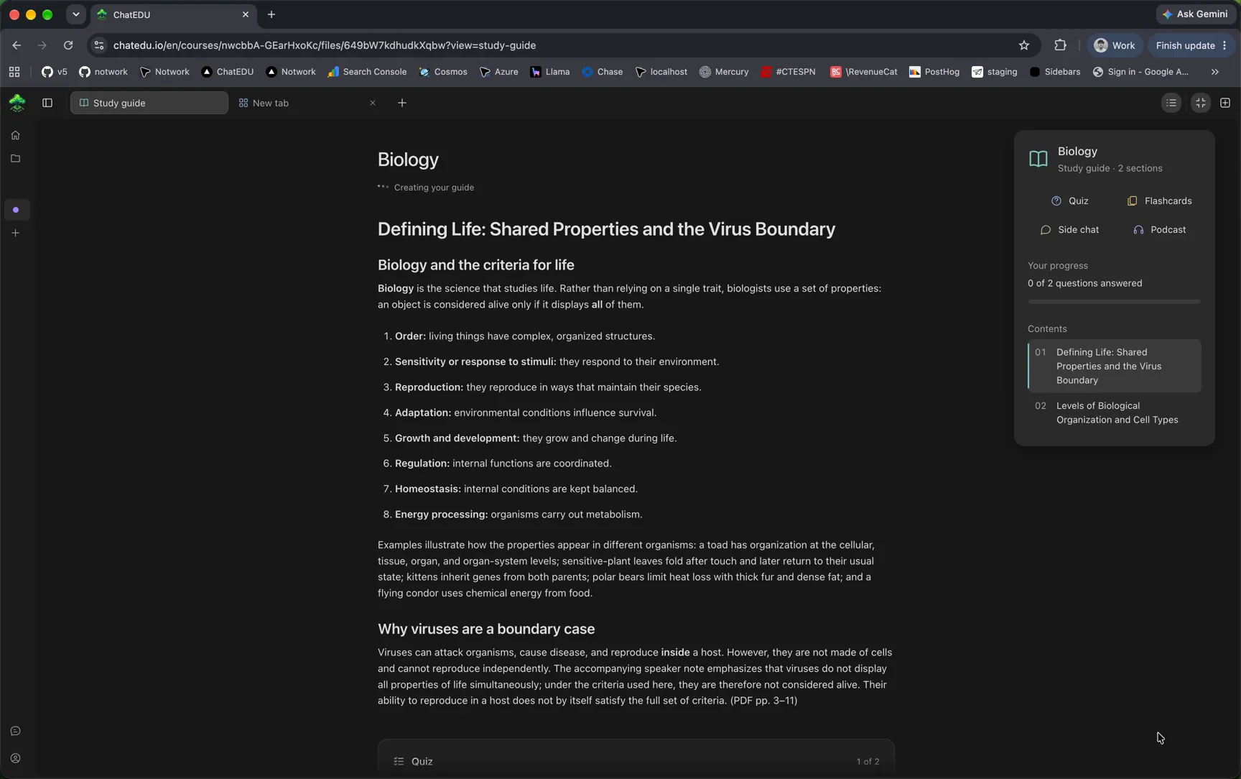Open Chrome menu beside Finish update
This screenshot has width=1241, height=779.
[x=1224, y=45]
